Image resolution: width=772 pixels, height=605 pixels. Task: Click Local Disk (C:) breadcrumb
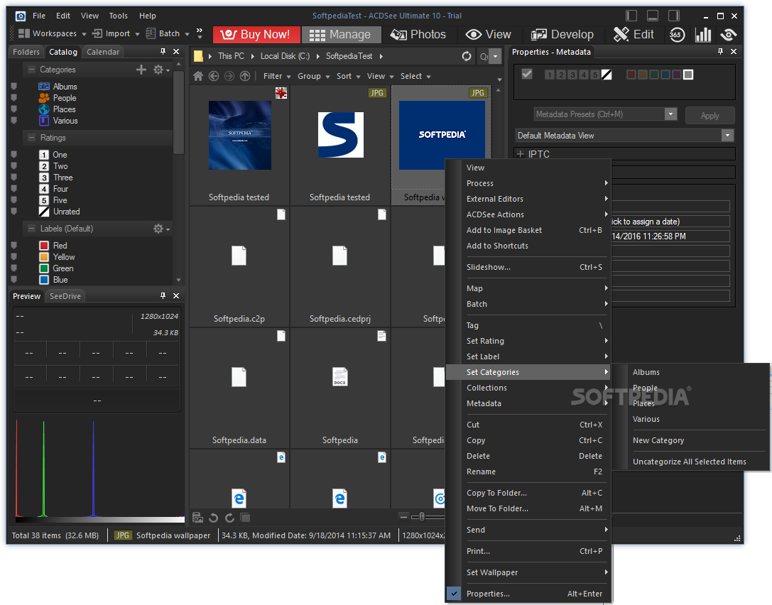285,56
